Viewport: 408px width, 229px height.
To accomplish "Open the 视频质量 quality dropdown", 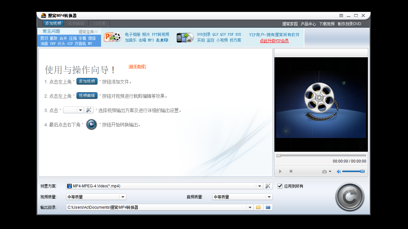I will click(123, 197).
